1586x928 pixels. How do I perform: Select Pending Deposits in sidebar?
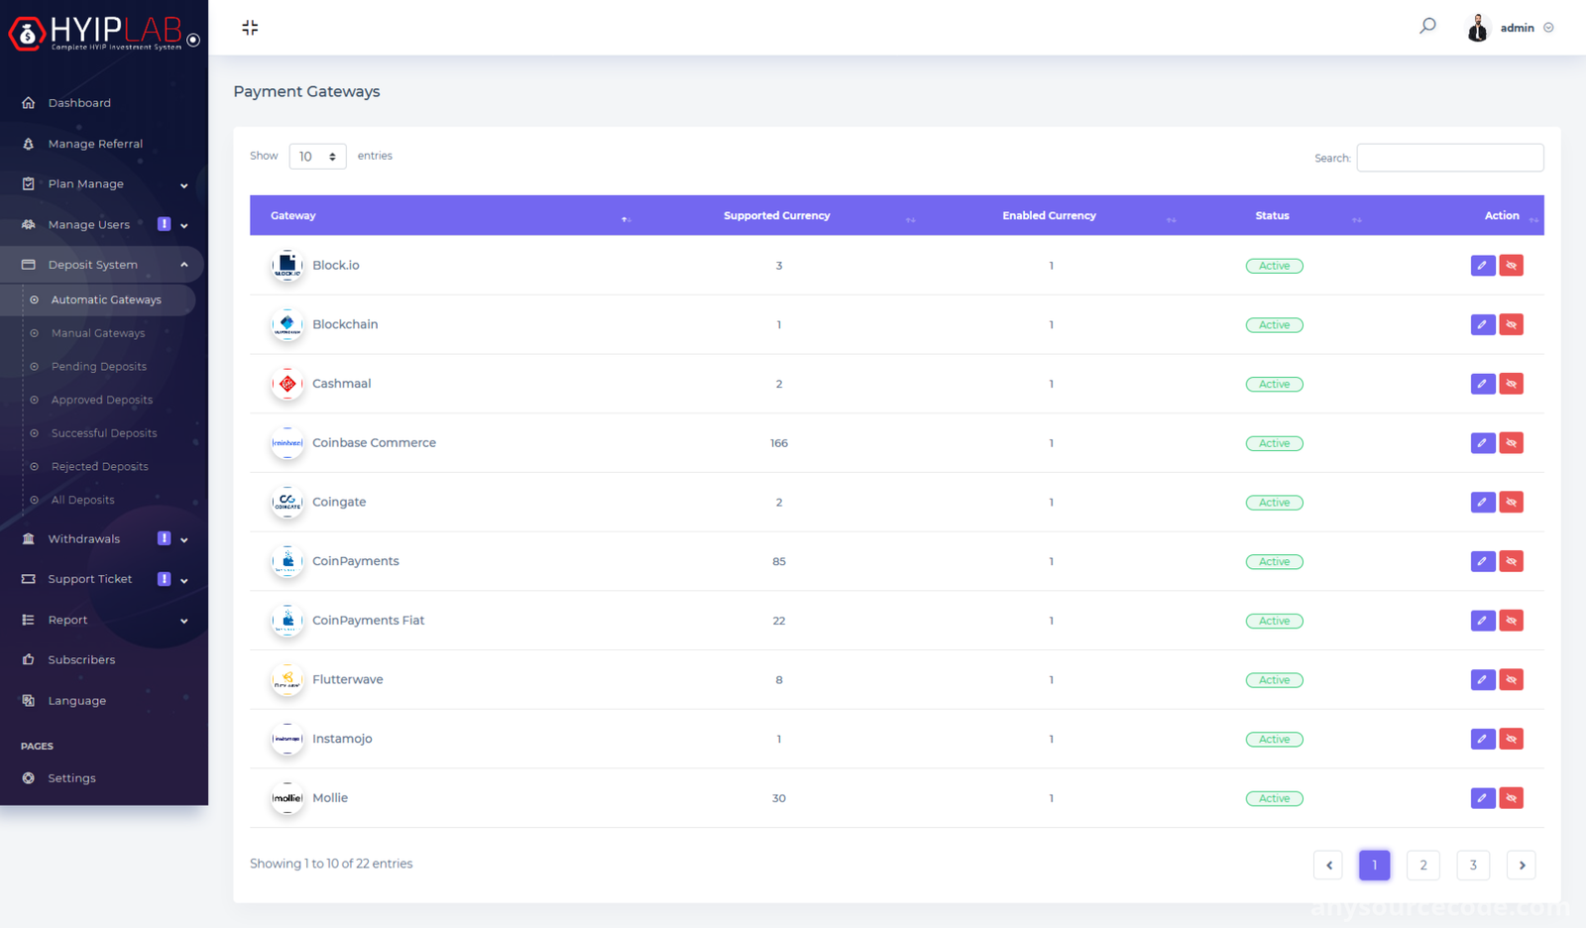pos(99,367)
